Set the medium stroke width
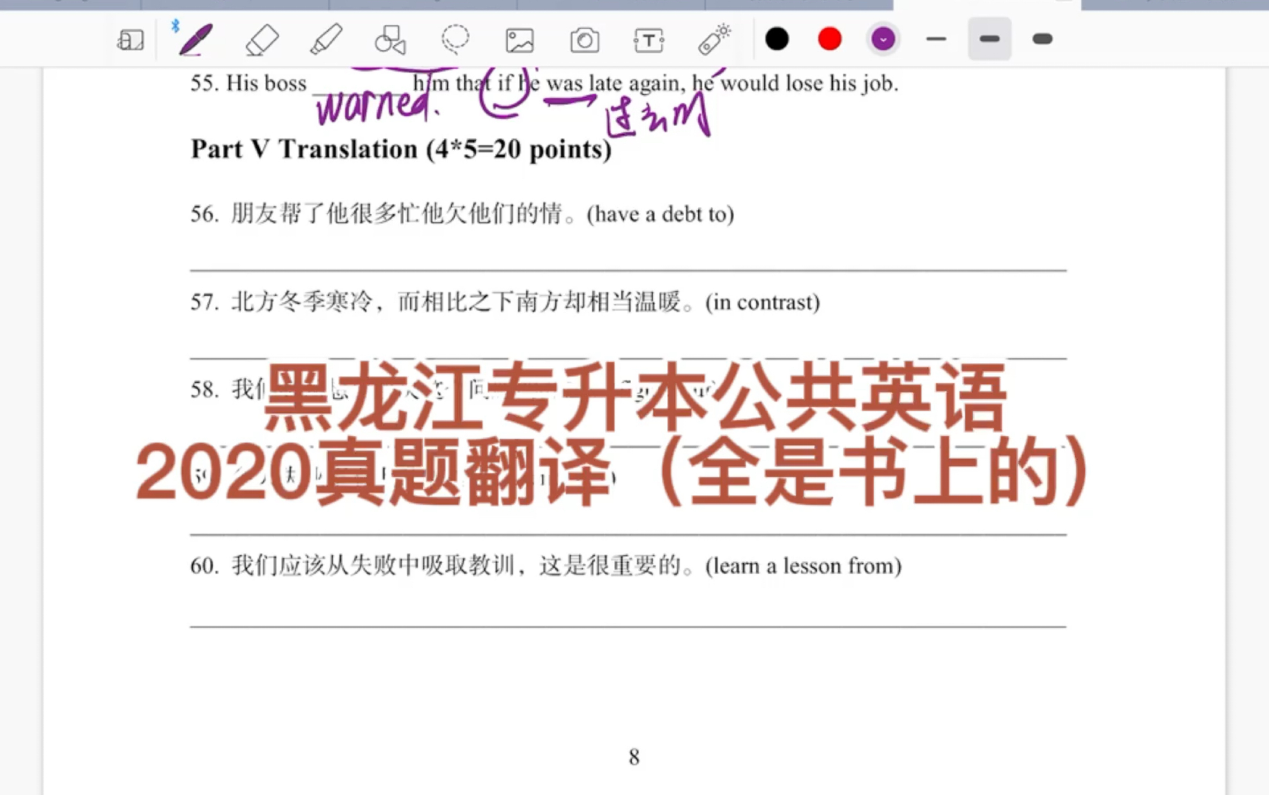 (990, 39)
